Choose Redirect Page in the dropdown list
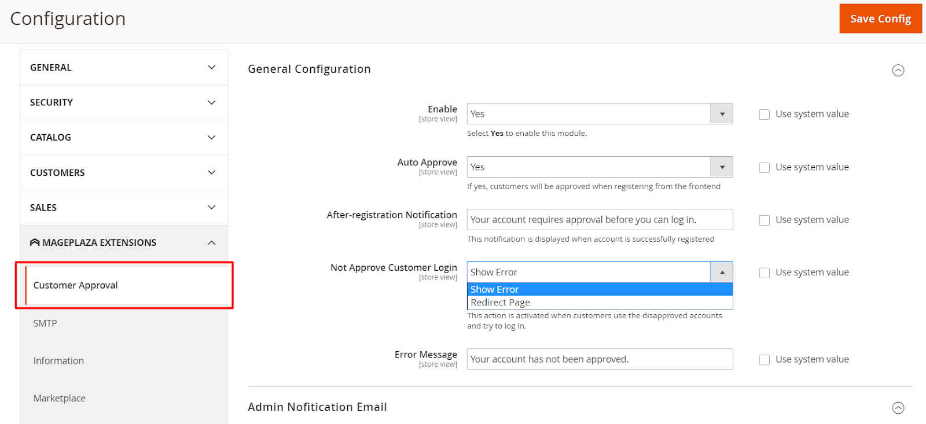This screenshot has height=424, width=926. (x=501, y=303)
